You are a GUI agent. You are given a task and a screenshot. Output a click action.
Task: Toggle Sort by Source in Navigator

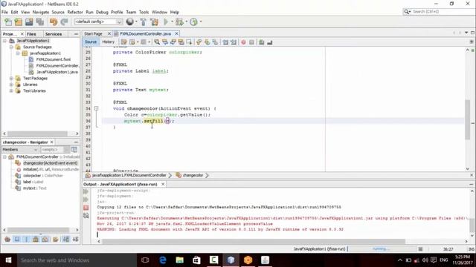[x=76, y=240]
